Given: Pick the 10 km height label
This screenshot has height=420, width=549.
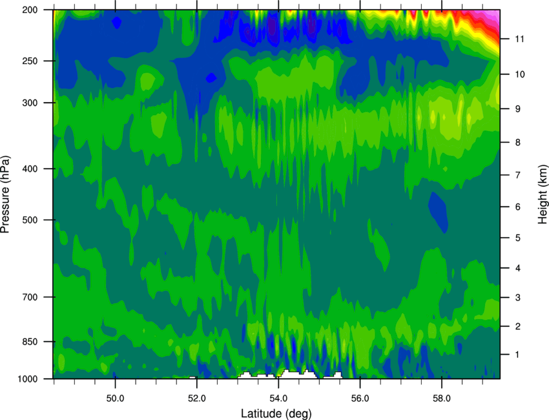Looking at the screenshot, I should (x=519, y=74).
